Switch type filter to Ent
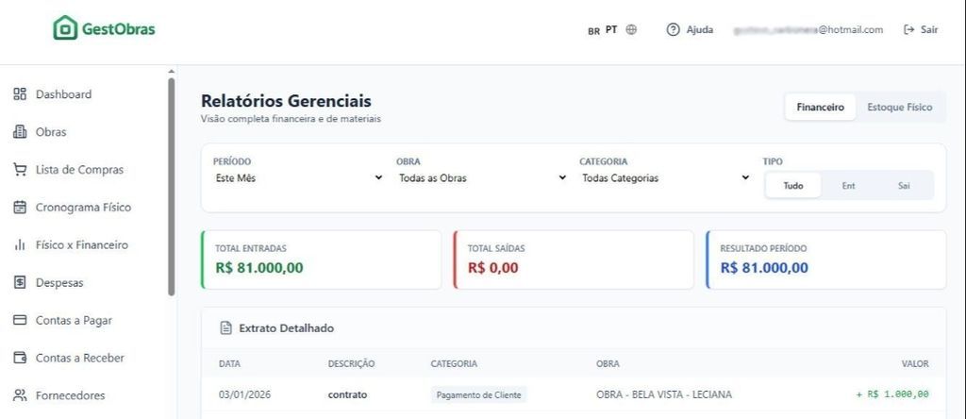The image size is (966, 419). point(848,186)
